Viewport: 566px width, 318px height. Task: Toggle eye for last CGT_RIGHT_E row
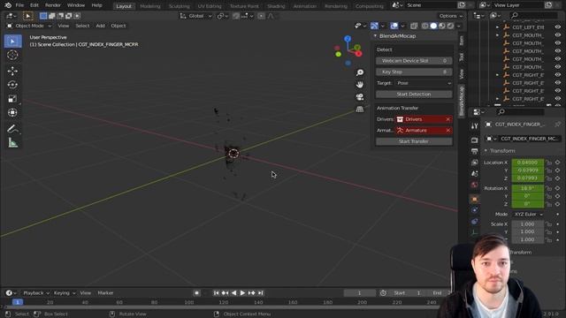pyautogui.click(x=558, y=99)
